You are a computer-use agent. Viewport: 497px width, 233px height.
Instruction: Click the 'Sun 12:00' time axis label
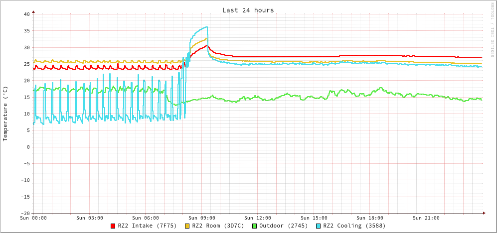click(x=258, y=218)
